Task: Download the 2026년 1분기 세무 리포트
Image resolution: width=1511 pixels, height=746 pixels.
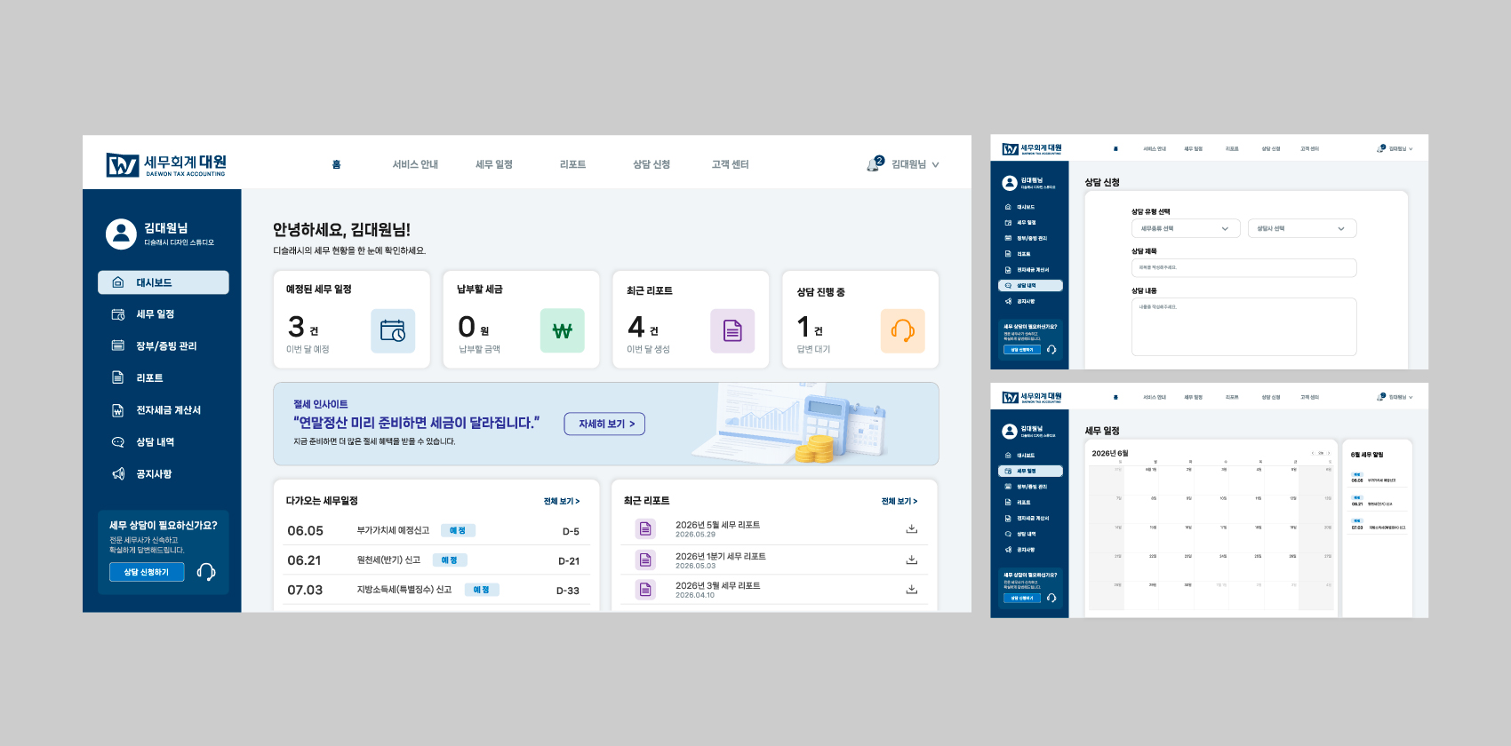Action: point(911,559)
